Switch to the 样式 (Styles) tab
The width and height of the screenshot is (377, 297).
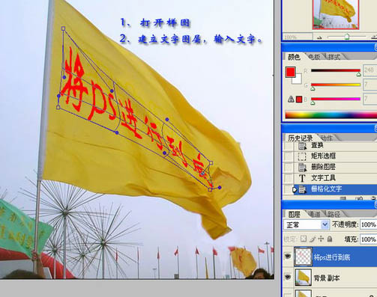334,57
